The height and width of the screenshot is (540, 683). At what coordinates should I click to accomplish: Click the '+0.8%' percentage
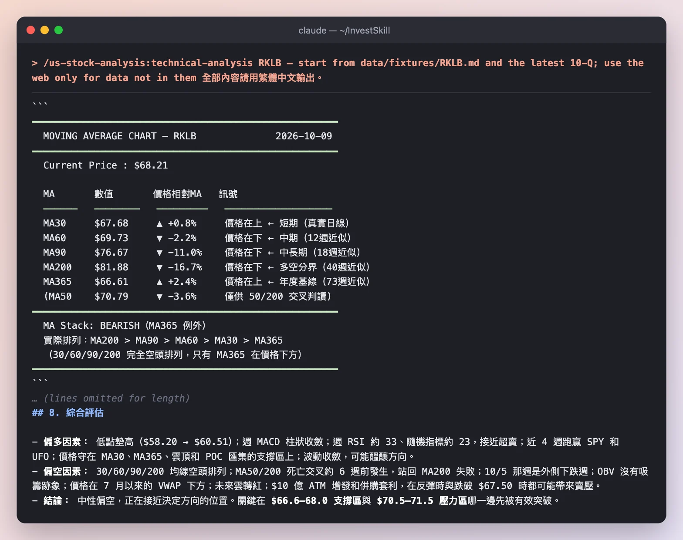182,223
